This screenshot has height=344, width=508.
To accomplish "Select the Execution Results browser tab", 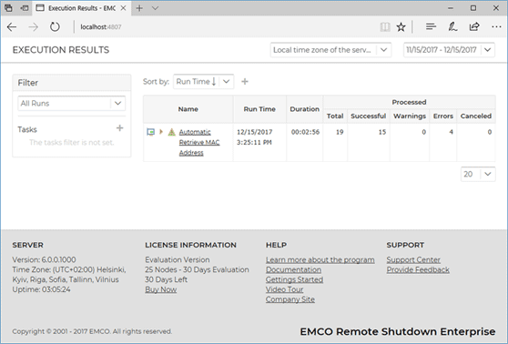I will pyautogui.click(x=81, y=8).
